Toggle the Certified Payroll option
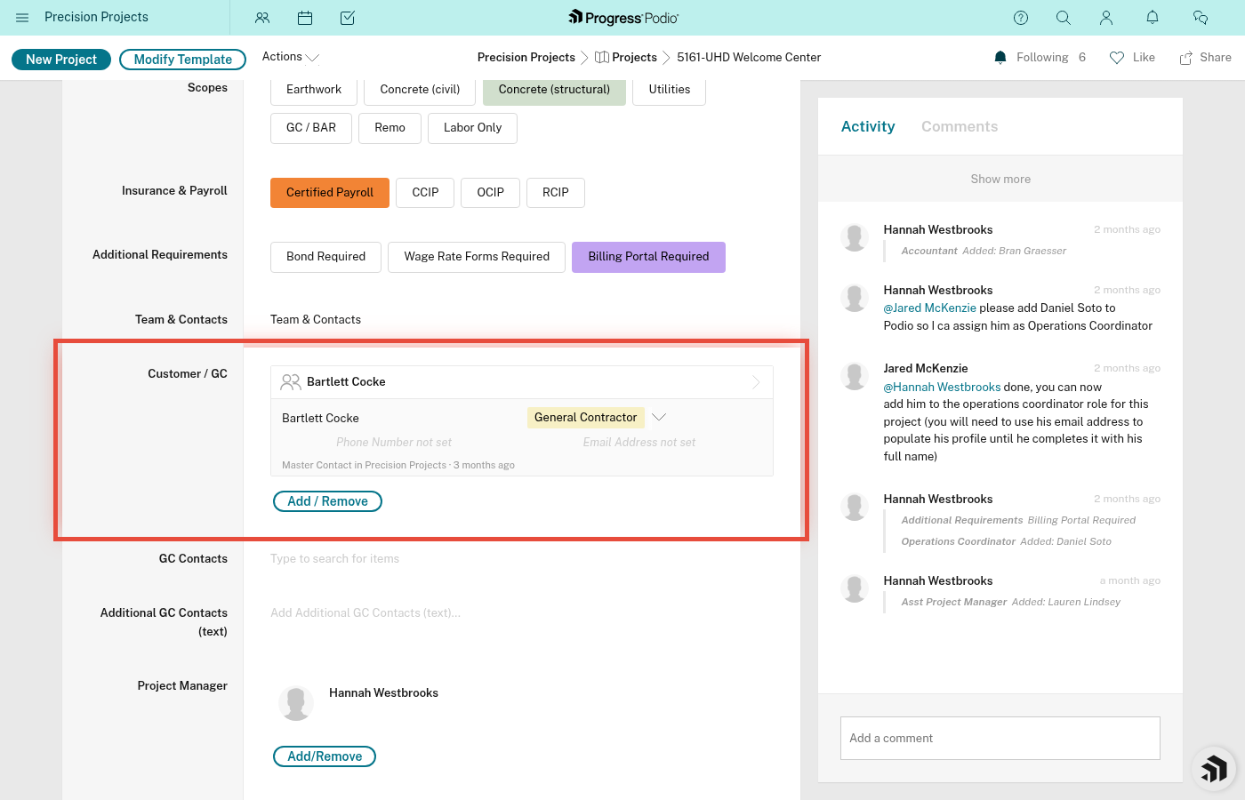 coord(330,193)
